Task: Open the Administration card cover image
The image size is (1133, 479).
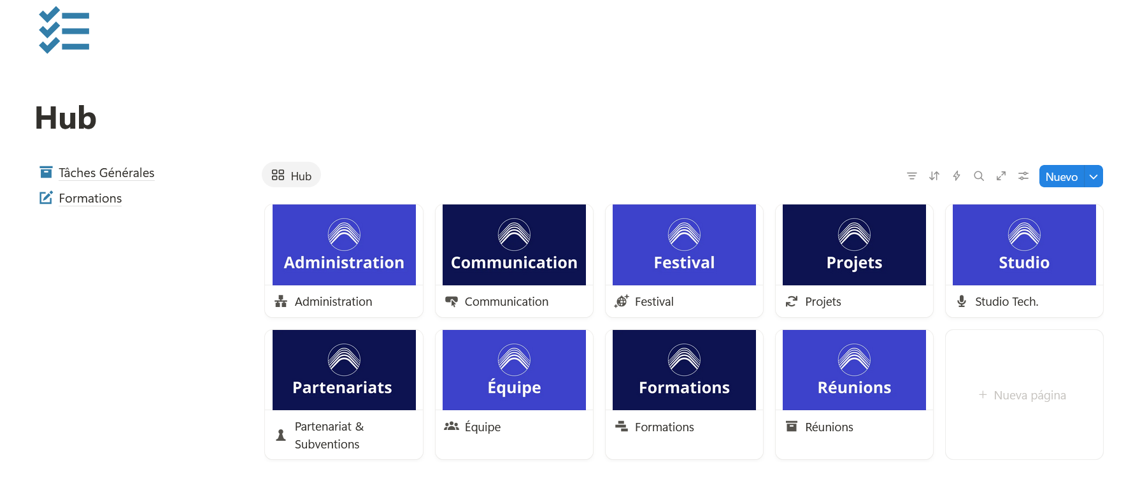Action: click(x=344, y=245)
